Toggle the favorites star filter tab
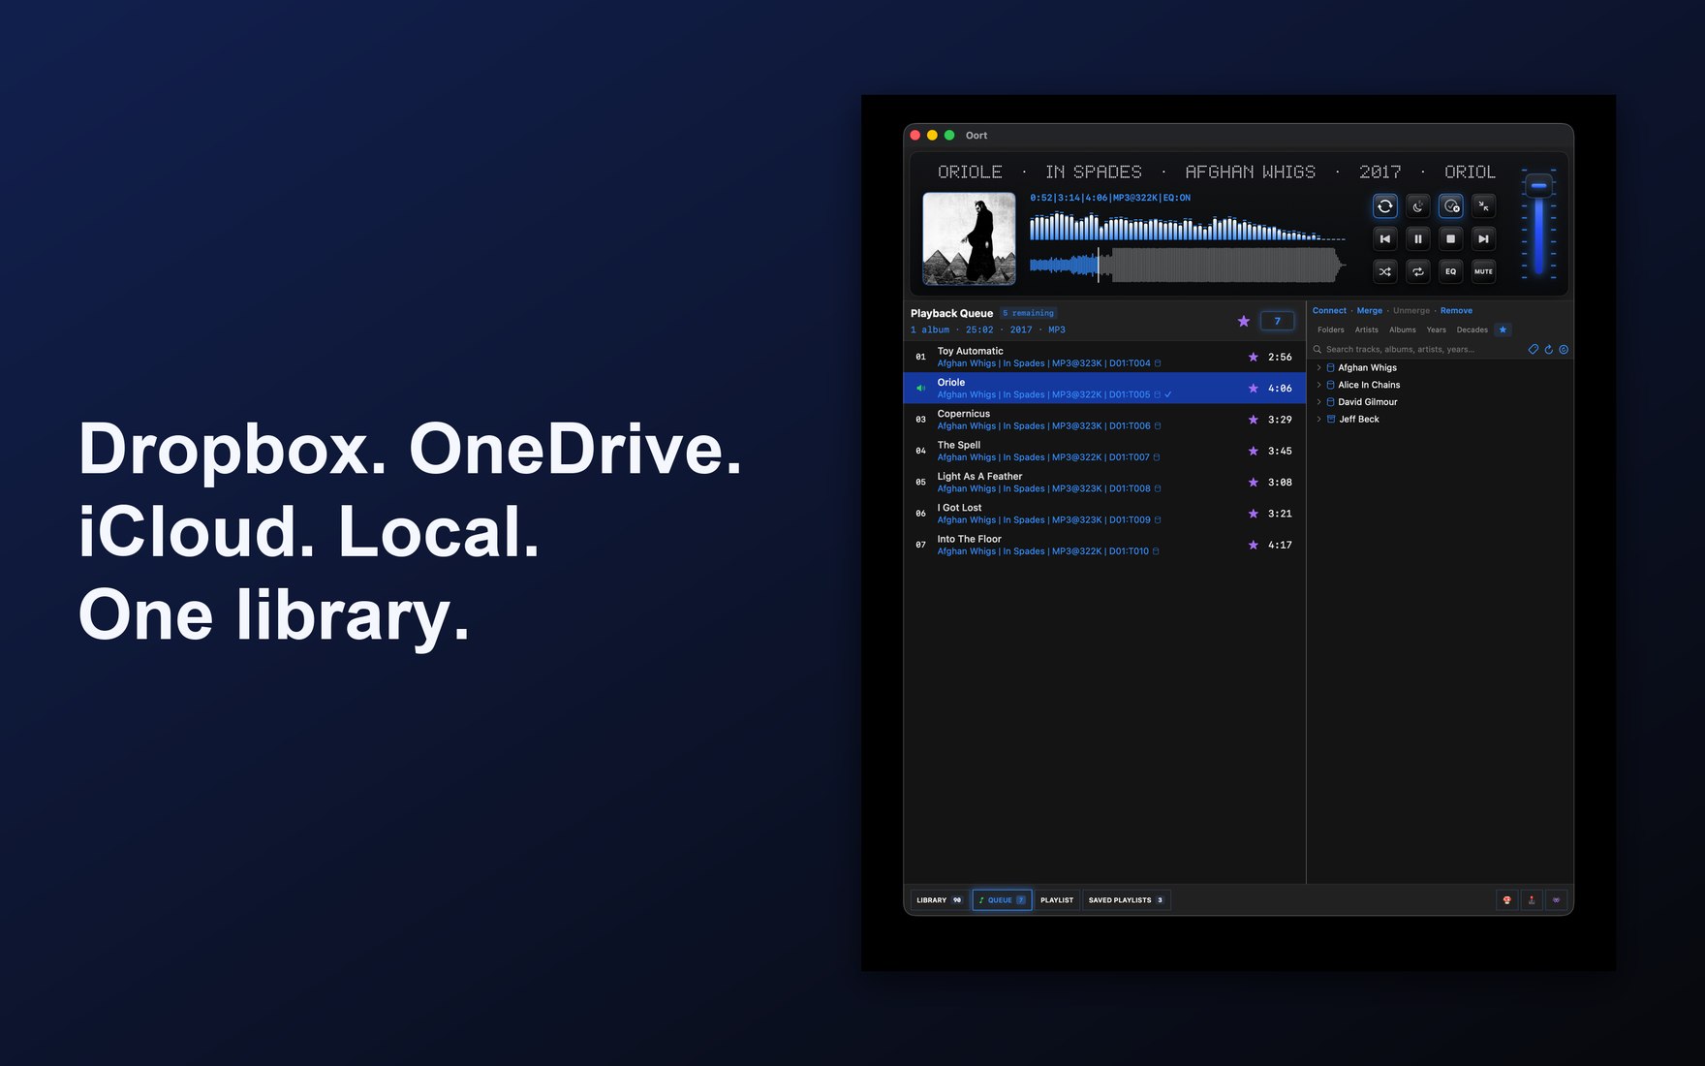The height and width of the screenshot is (1066, 1705). 1503,329
